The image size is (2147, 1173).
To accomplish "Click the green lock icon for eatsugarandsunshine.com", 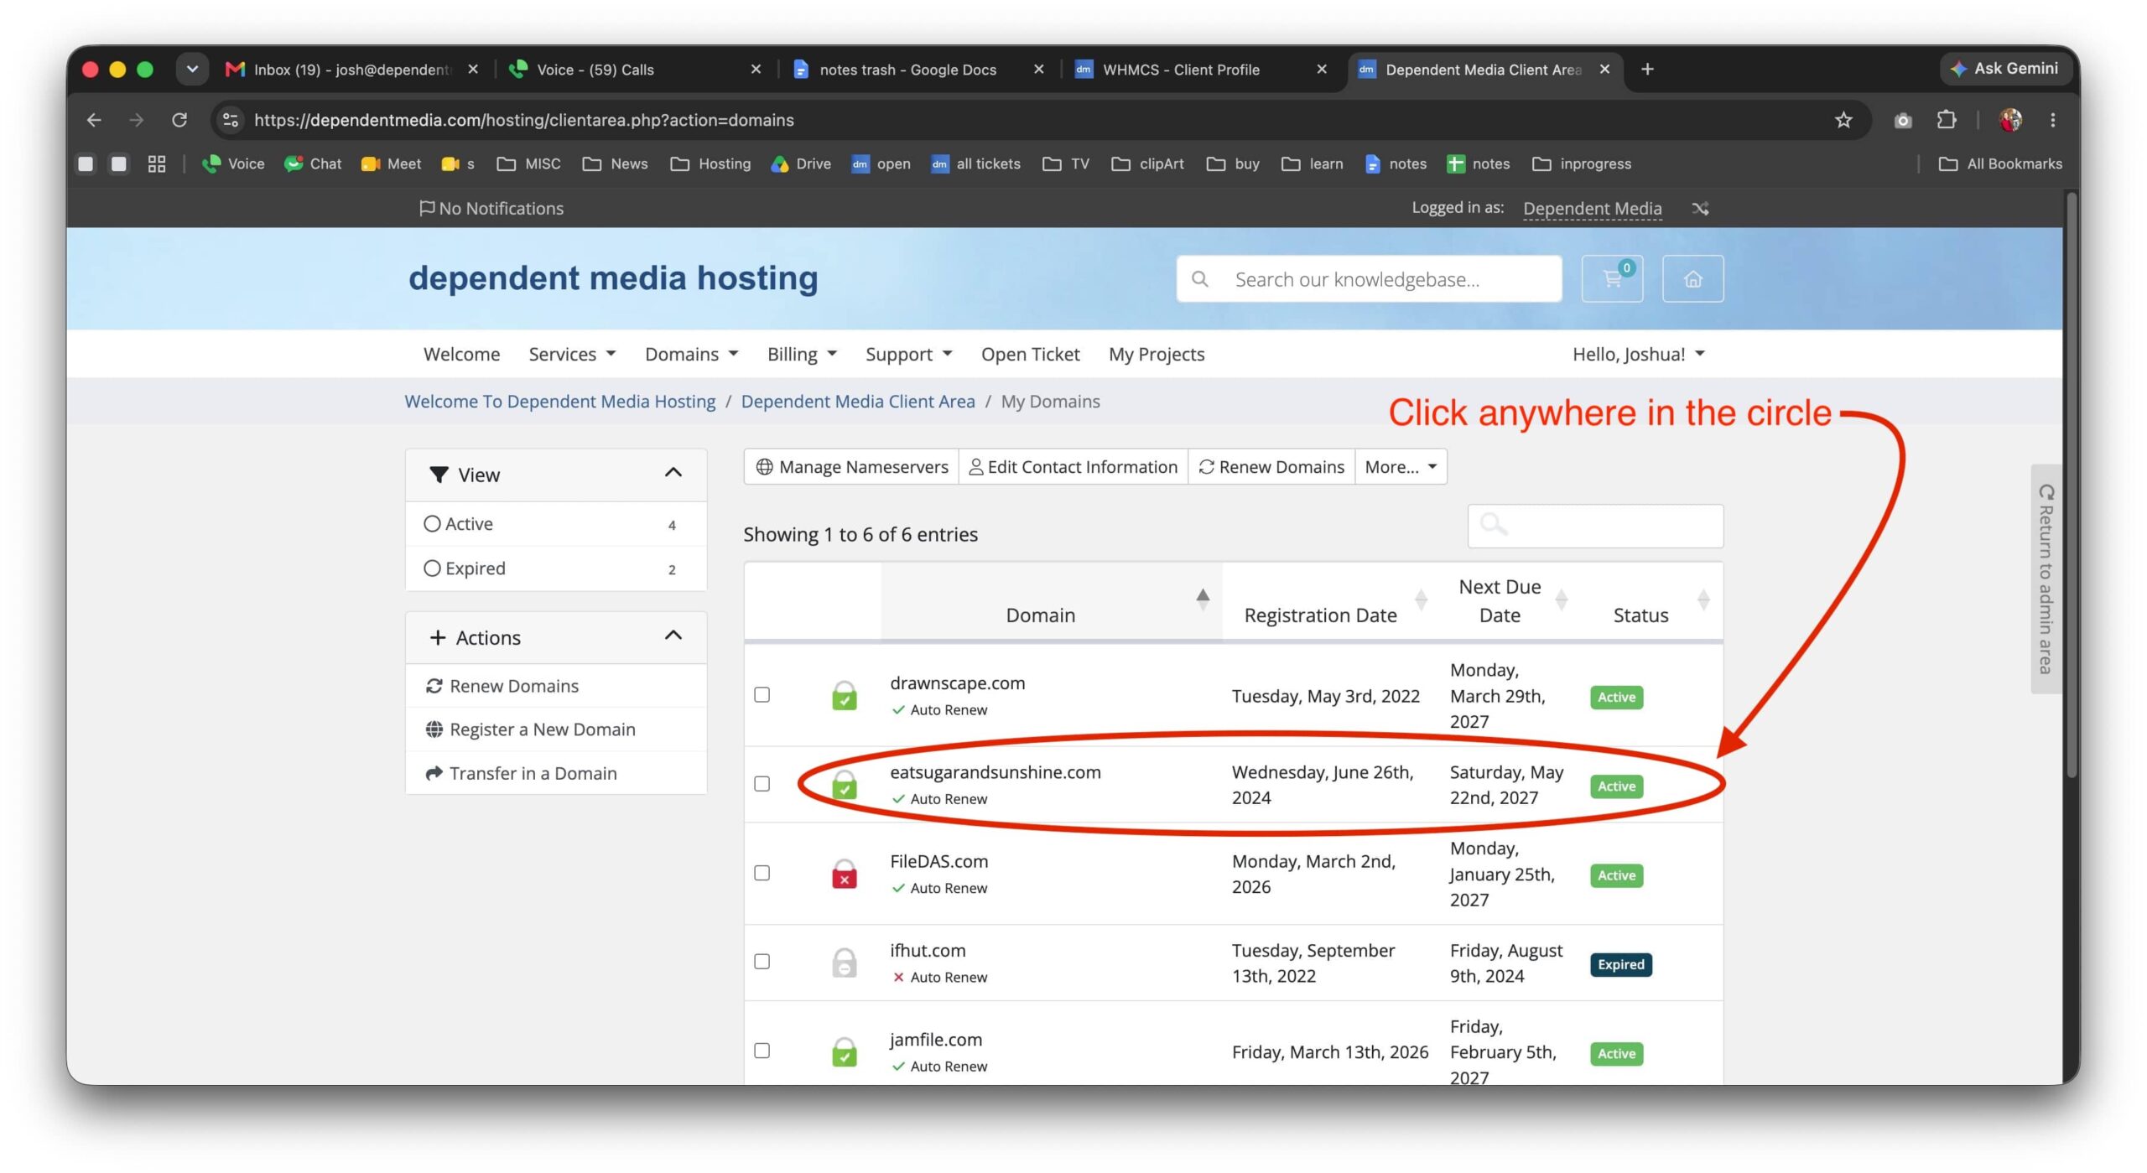I will tap(844, 785).
